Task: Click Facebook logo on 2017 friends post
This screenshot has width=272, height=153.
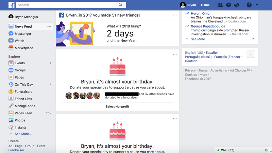Action: click(61, 15)
